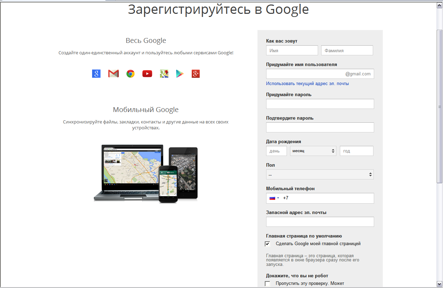The image size is (443, 288).
Task: Uncheck 'Сделать Google моей главной страницей' checkbox
Action: (268, 244)
